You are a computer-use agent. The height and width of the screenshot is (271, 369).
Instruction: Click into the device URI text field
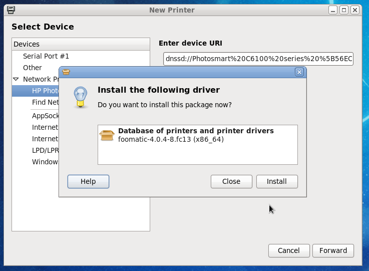(258, 59)
